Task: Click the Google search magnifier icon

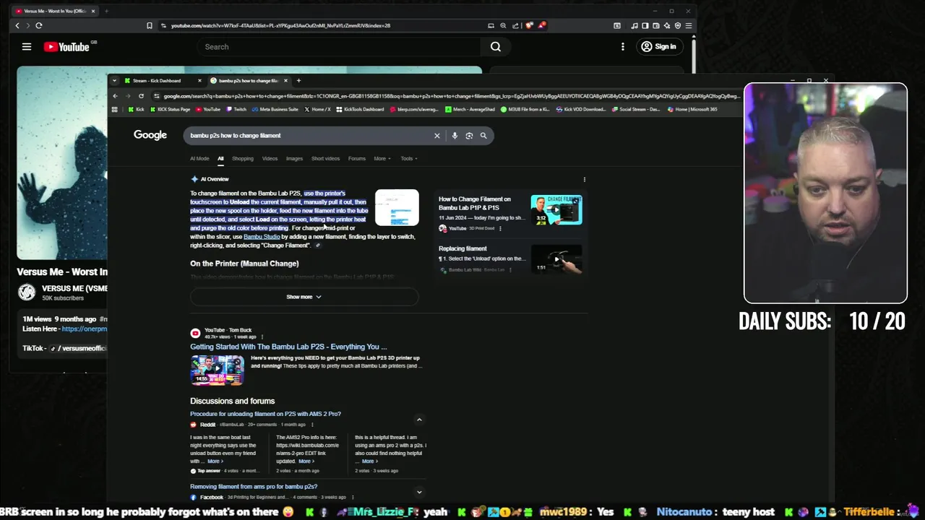Action: [x=483, y=136]
